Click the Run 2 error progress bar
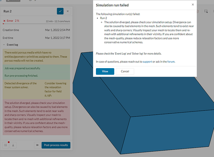214x157 pixels. [x=36, y=23]
